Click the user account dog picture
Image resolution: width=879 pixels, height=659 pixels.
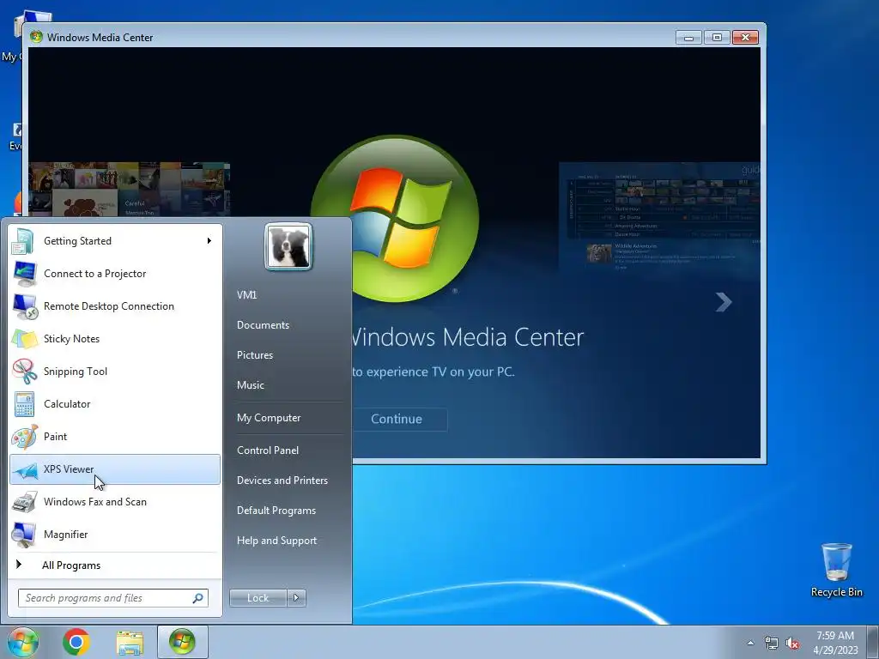click(288, 246)
